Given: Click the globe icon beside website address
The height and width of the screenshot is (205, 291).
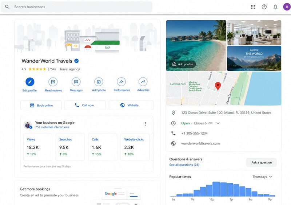Looking at the screenshot, I should [174, 144].
